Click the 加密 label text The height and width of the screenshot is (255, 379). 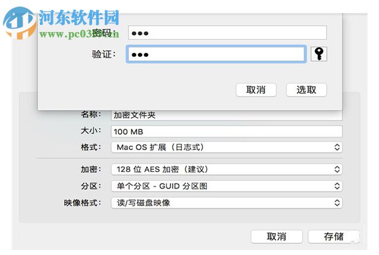91,170
